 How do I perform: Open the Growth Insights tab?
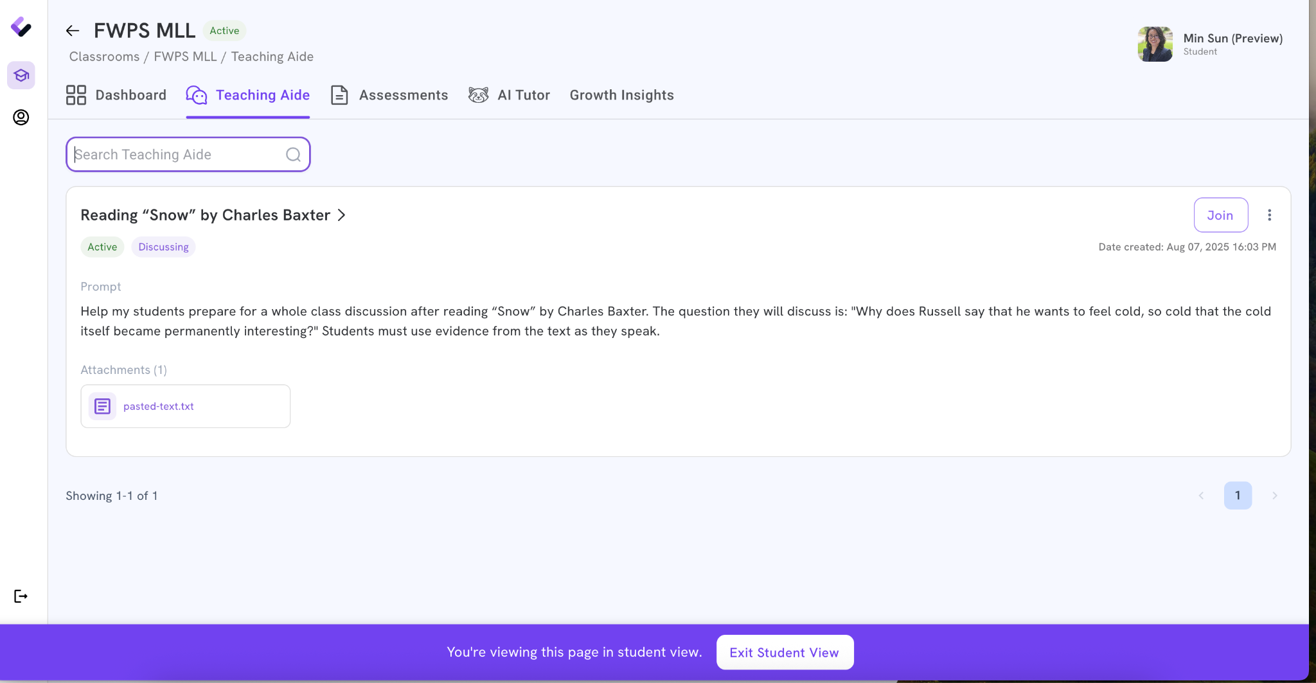[x=621, y=95]
